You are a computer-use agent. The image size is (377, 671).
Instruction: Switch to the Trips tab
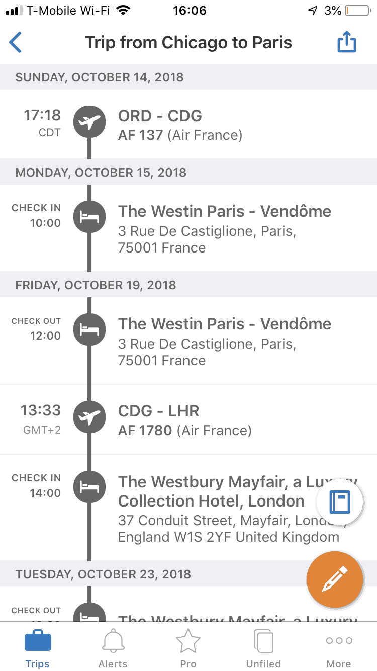[x=38, y=649]
